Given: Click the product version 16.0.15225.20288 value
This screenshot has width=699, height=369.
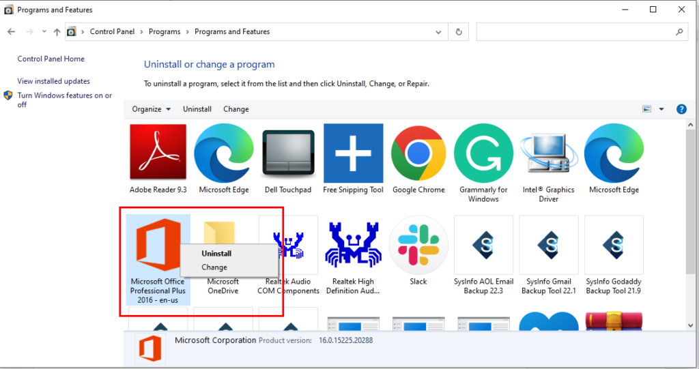Looking at the screenshot, I should [x=346, y=340].
